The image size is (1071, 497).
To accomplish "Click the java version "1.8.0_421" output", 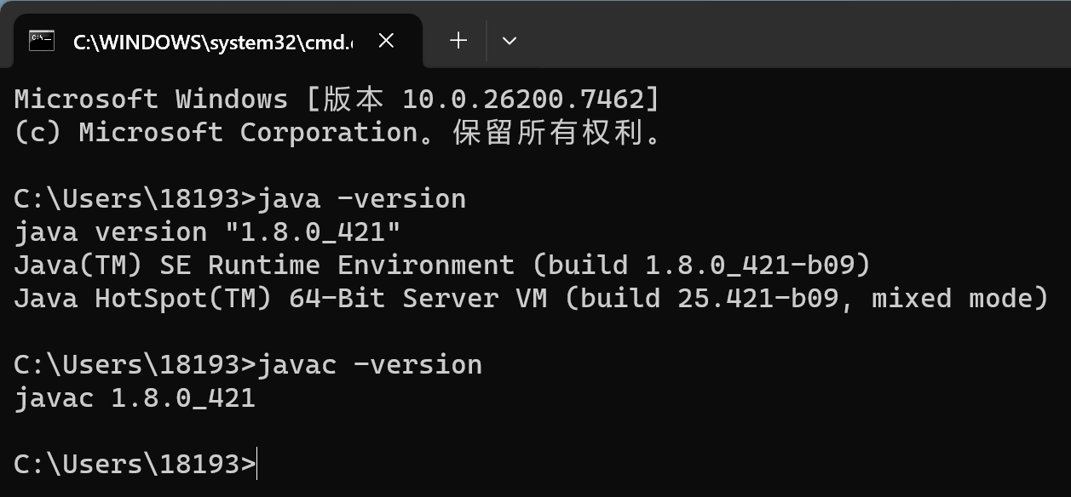I will coord(207,232).
